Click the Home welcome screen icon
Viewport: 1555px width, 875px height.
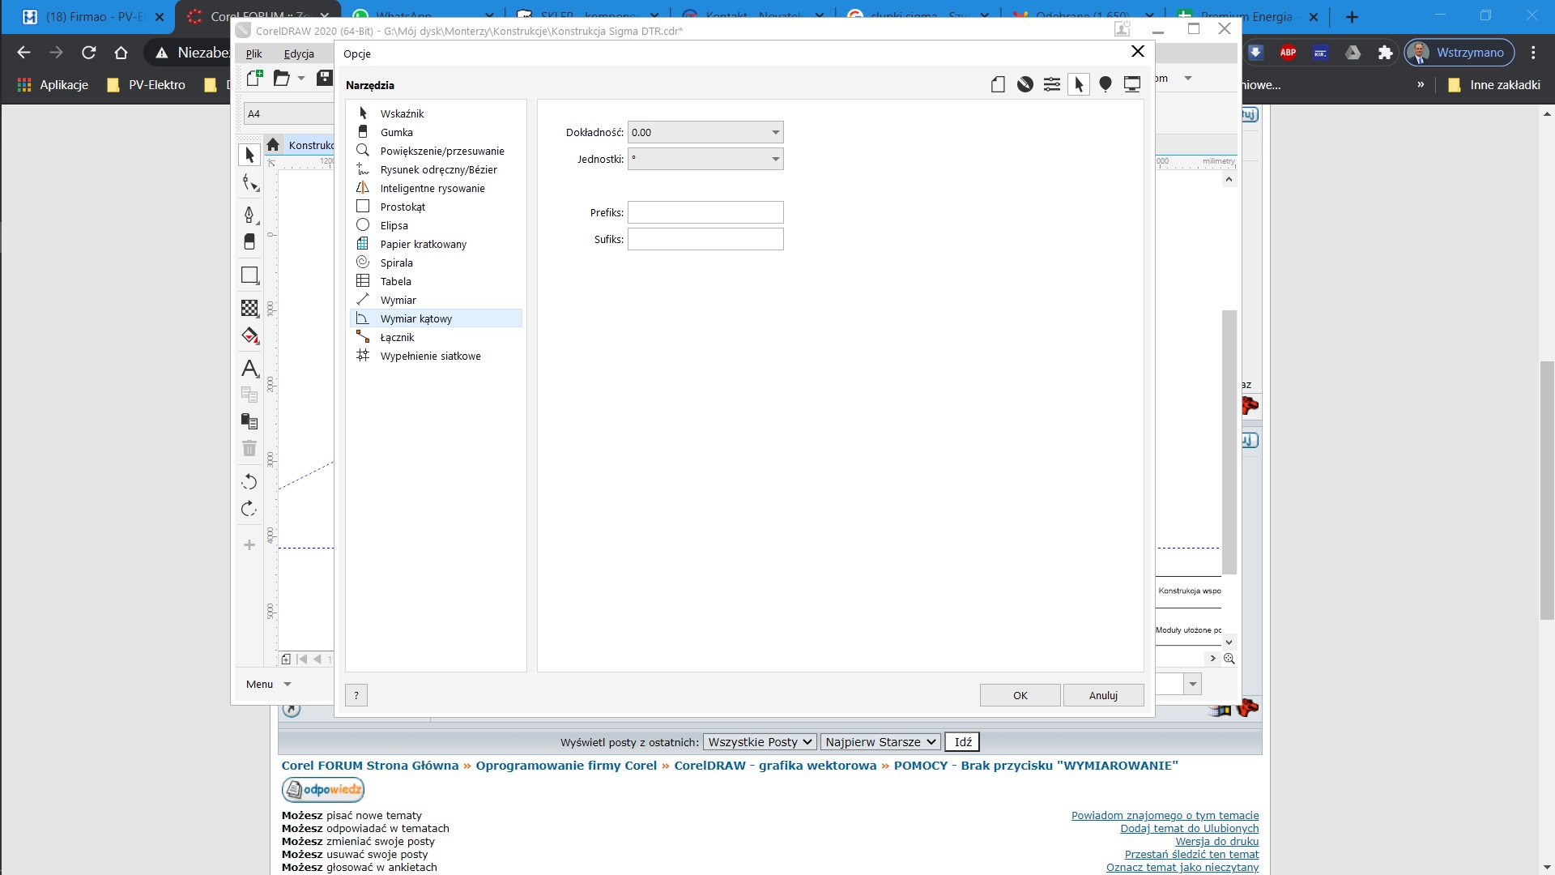pos(273,145)
